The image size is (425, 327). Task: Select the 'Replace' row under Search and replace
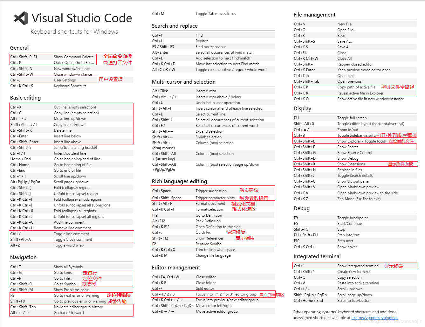coord(213,41)
